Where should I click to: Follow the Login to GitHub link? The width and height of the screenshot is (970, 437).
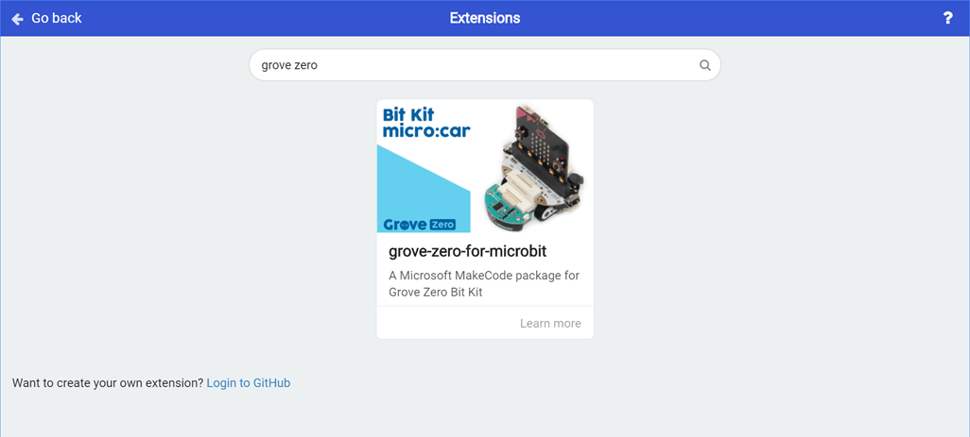(249, 382)
